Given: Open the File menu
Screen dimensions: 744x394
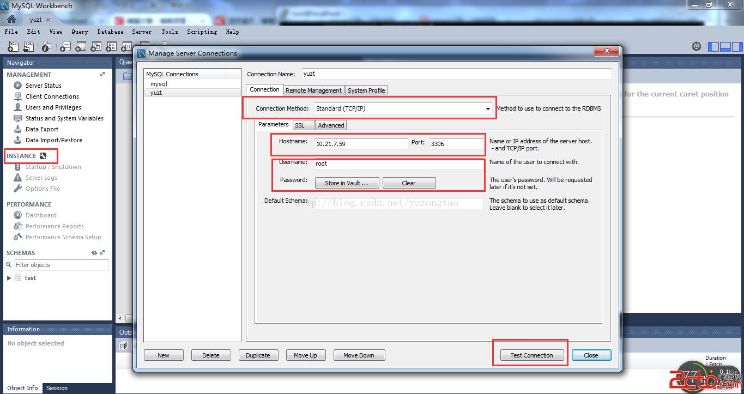Looking at the screenshot, I should (11, 32).
